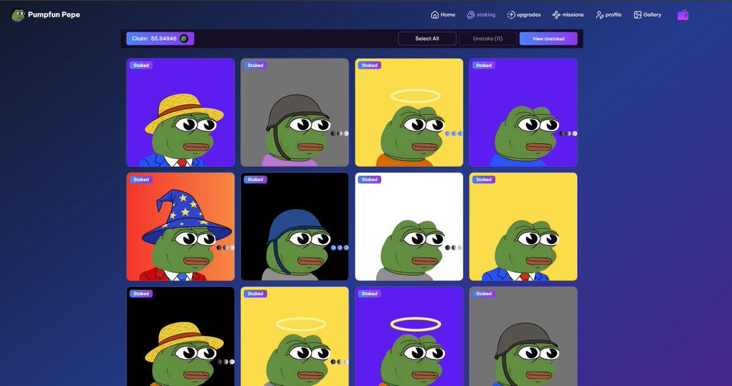732x386 pixels.
Task: Go to the upgrades page
Action: click(x=524, y=15)
